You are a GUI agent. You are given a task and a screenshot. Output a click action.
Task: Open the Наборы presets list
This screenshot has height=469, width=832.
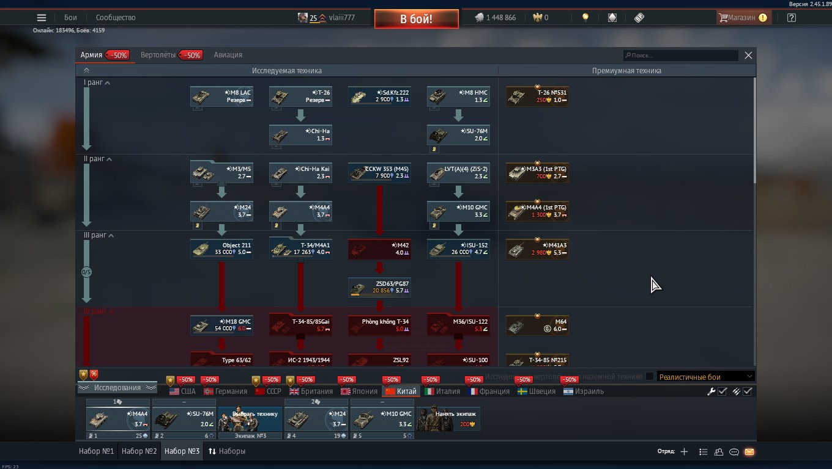(x=227, y=451)
